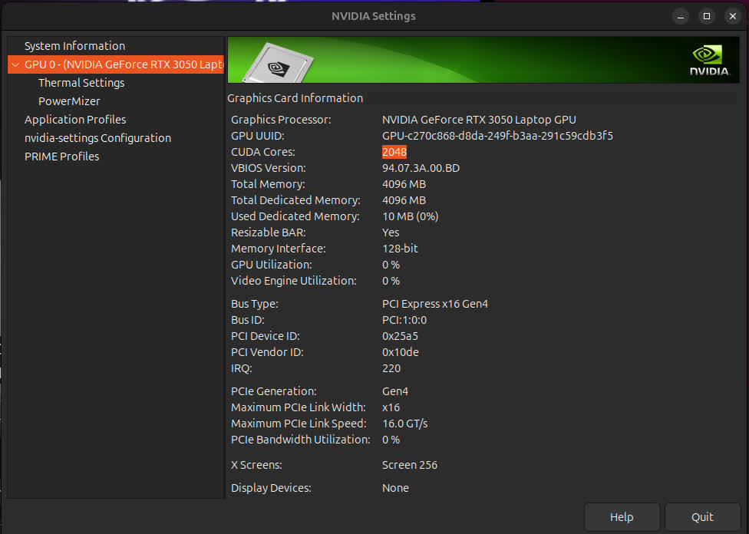The height and width of the screenshot is (534, 749).
Task: Open Thermal Settings
Action: [81, 82]
